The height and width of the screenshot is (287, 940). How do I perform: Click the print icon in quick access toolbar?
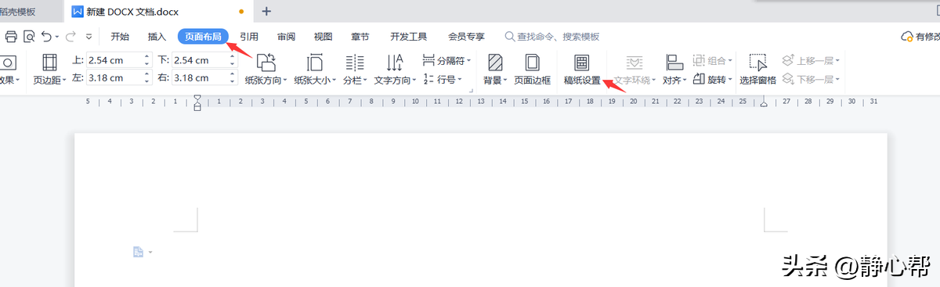click(x=10, y=36)
